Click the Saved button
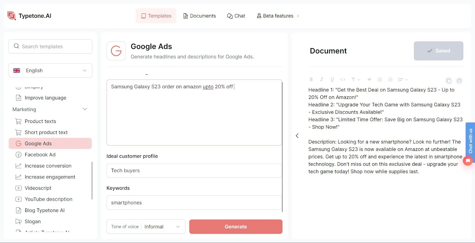This screenshot has width=475, height=243. coord(438,51)
